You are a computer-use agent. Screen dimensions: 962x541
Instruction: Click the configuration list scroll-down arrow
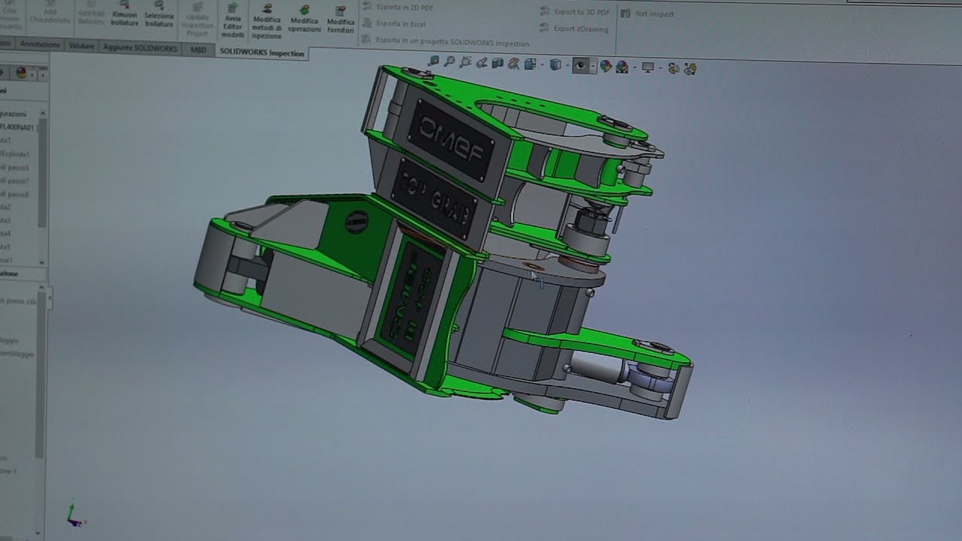[x=42, y=261]
